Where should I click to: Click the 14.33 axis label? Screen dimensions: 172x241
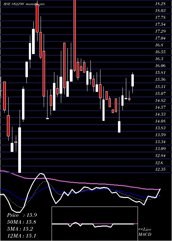[x=160, y=114]
